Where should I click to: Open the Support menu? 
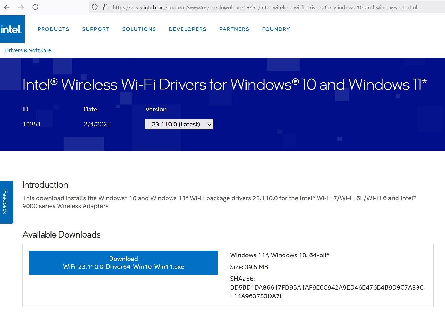coord(96,29)
